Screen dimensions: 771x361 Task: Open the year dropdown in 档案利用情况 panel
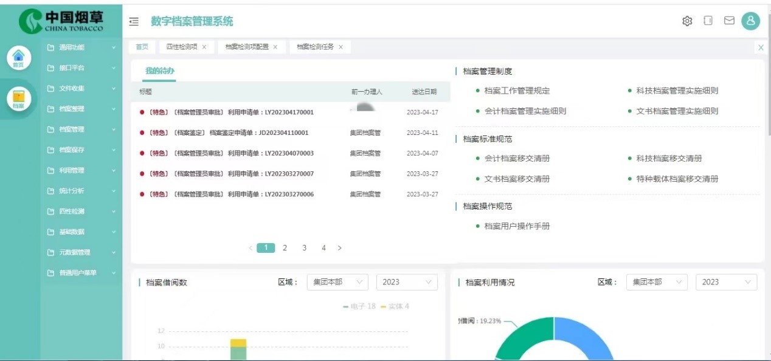726,282
